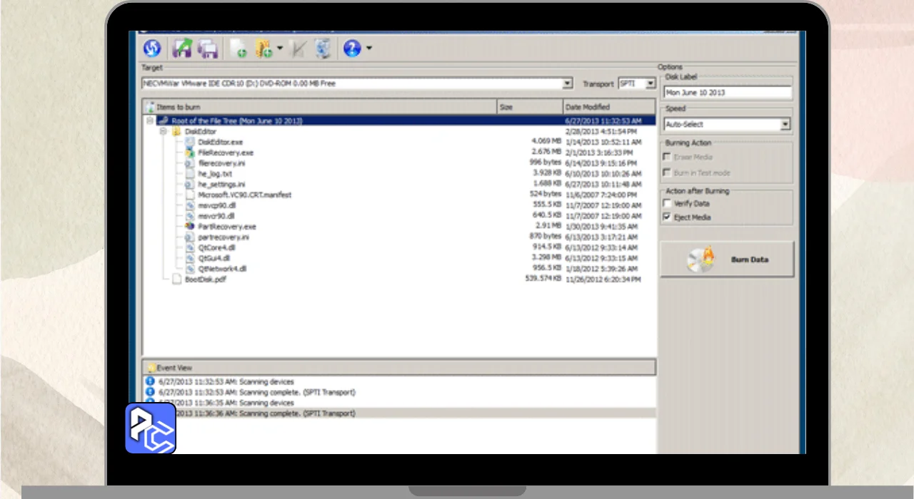
Task: Click the Size column header
Action: pos(528,107)
